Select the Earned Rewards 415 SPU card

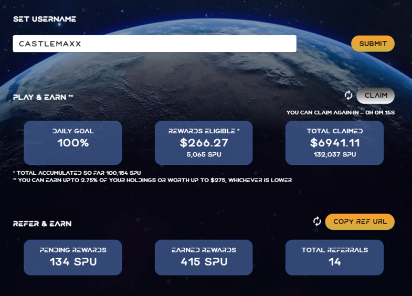204,257
